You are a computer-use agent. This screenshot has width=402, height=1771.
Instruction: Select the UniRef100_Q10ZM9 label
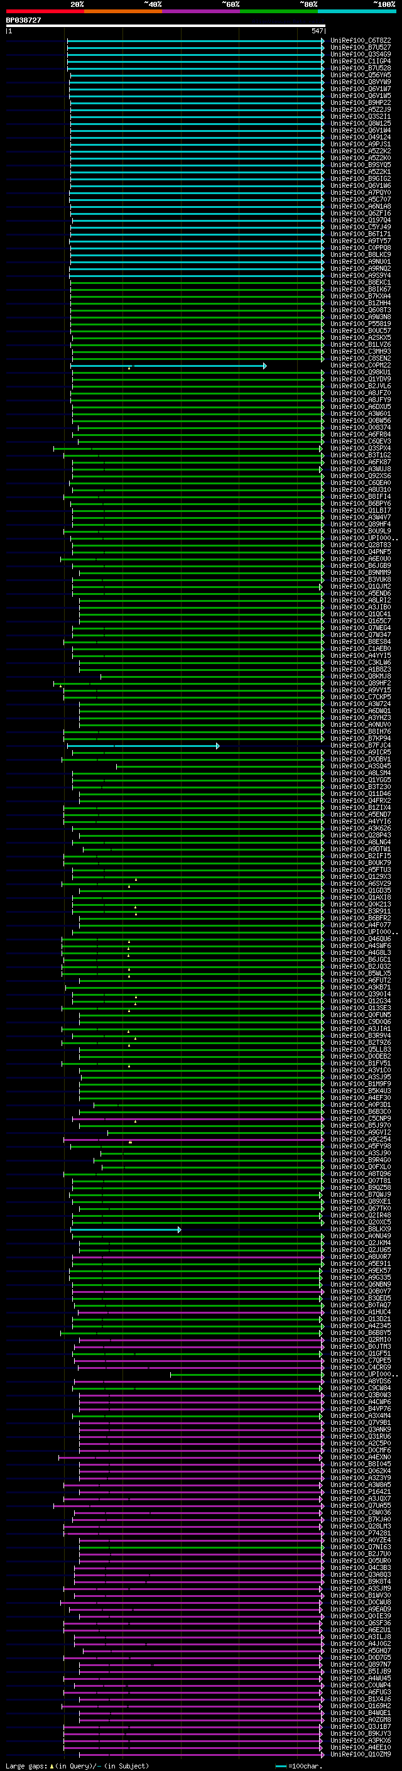pos(360,1755)
